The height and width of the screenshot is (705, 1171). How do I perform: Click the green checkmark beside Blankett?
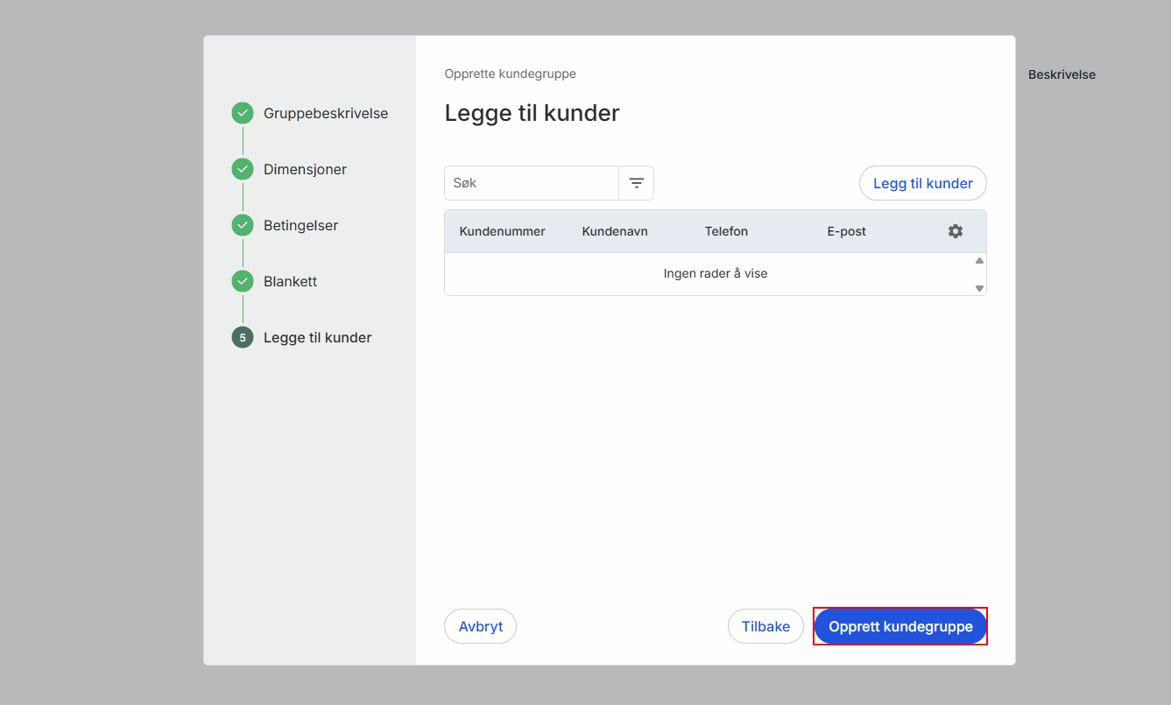click(242, 281)
